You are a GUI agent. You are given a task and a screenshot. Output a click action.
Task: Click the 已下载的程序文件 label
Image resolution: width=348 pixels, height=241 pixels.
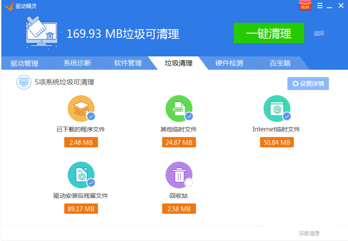(81, 129)
